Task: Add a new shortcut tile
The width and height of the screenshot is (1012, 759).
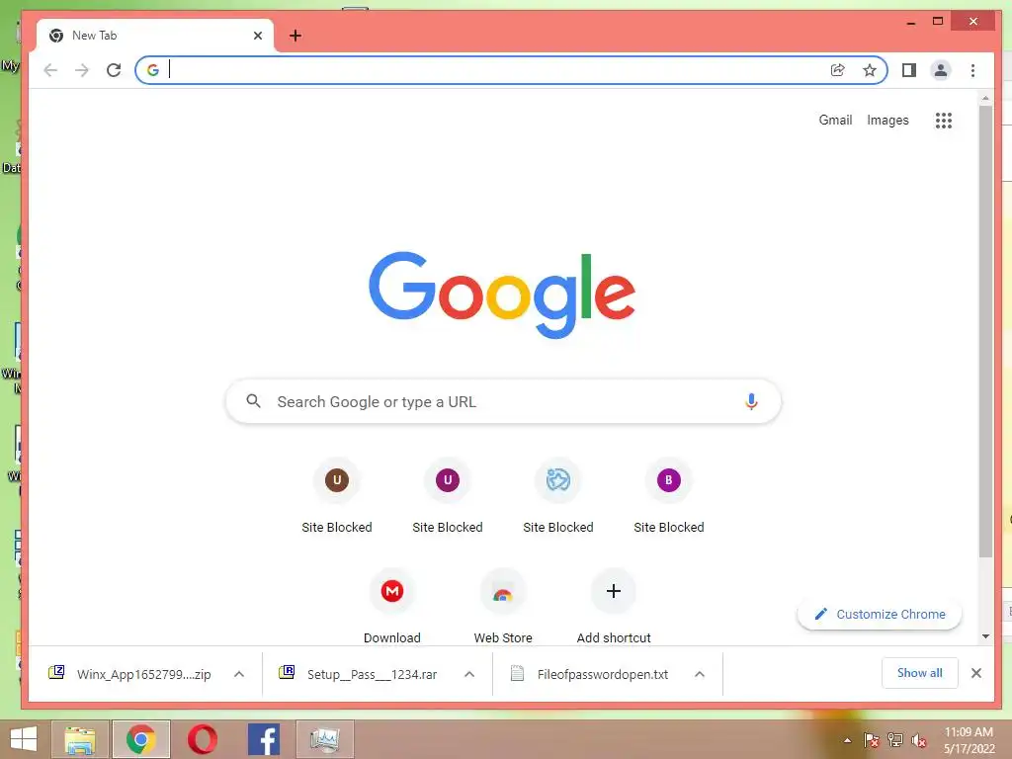Action: [x=614, y=591]
